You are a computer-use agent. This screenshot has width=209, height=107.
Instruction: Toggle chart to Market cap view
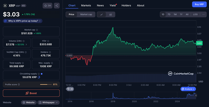86,14
